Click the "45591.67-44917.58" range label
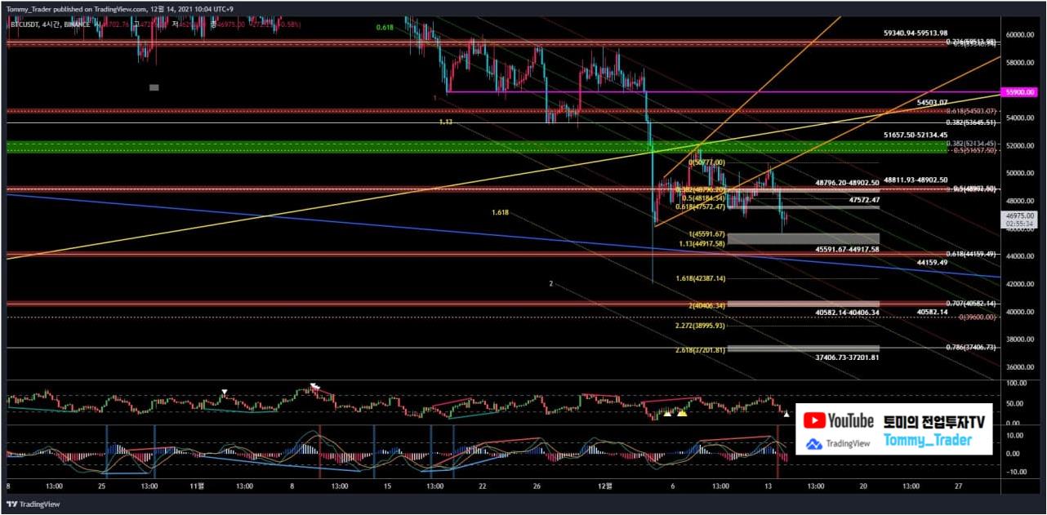1047x515 pixels. (x=848, y=249)
